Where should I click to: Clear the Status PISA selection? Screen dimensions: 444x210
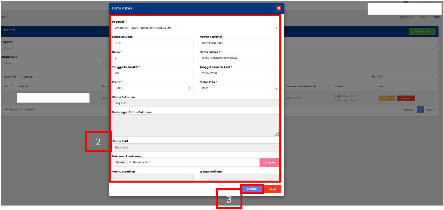pyautogui.click(x=276, y=88)
